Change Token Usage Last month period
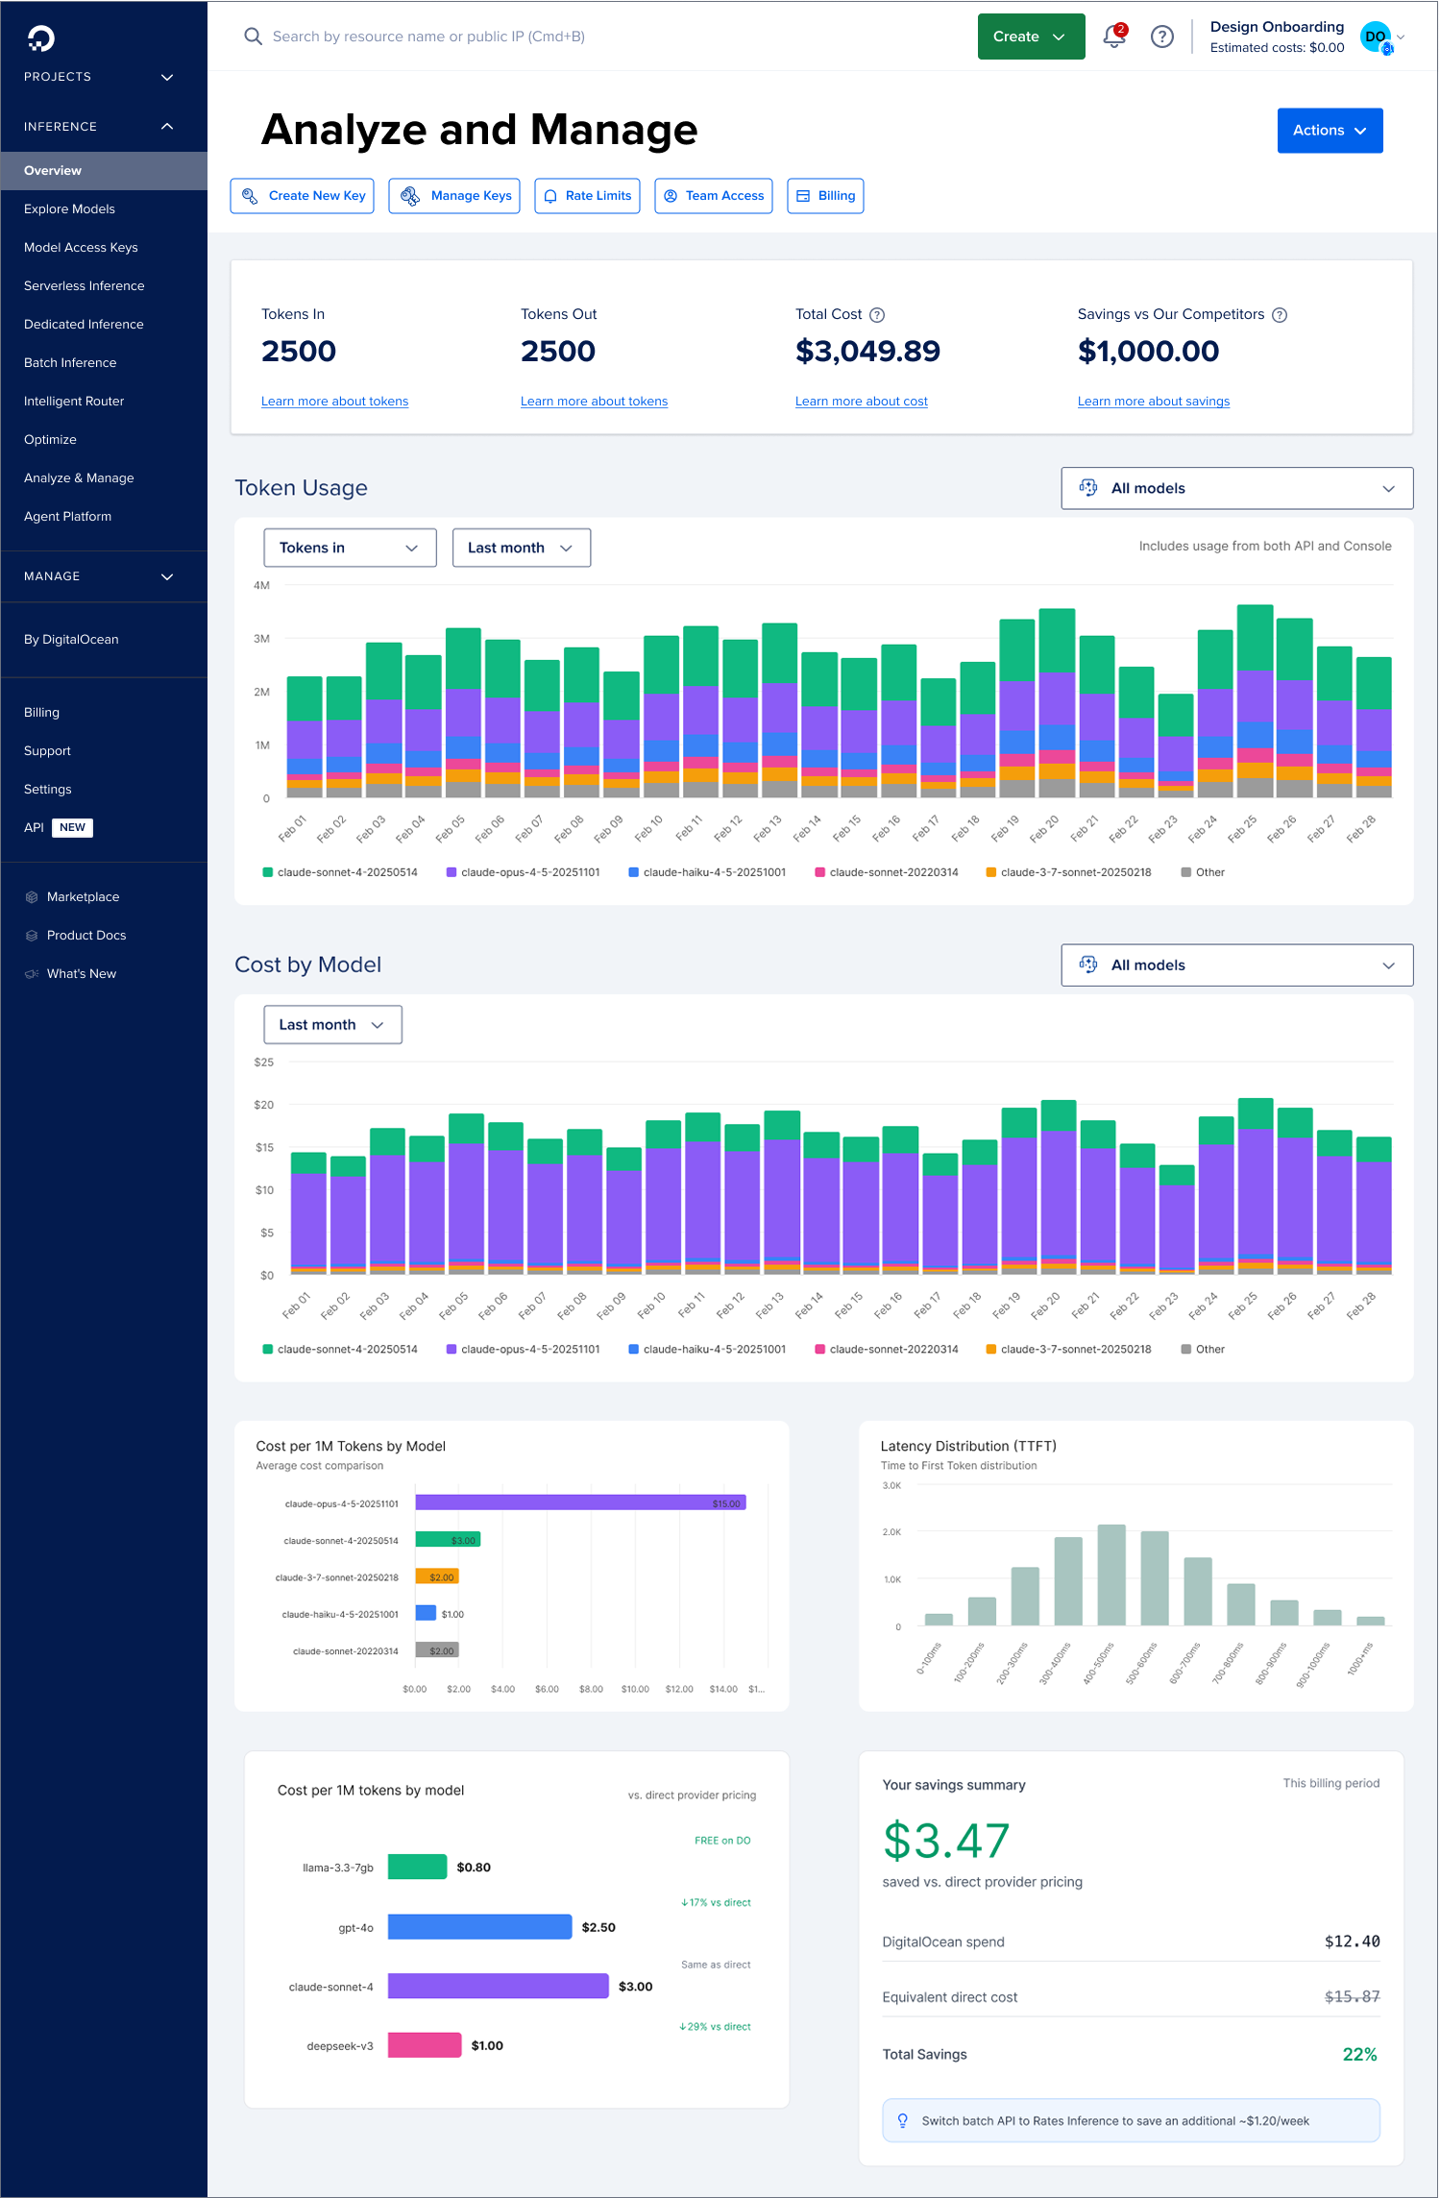The height and width of the screenshot is (2198, 1440). 522,548
